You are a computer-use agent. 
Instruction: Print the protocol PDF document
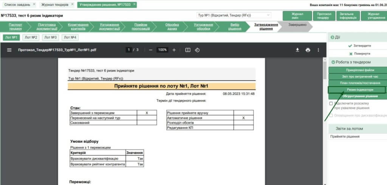[x=308, y=50]
